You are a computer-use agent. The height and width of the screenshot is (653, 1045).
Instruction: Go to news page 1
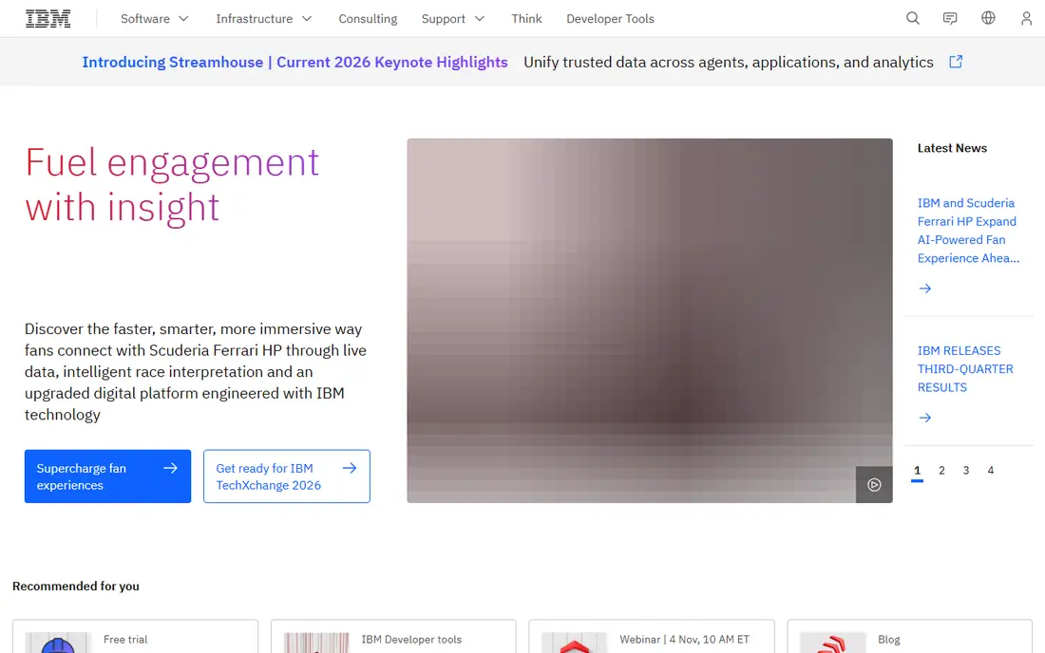[917, 471]
